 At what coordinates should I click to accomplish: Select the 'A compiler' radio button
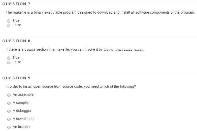[9, 103]
